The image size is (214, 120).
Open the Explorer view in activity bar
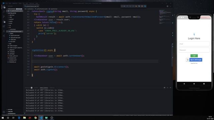pos(4,7)
